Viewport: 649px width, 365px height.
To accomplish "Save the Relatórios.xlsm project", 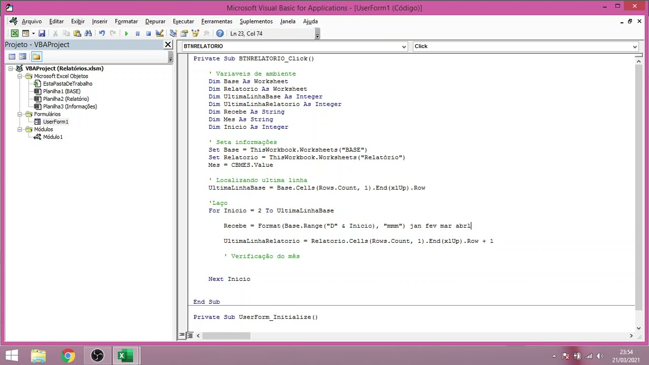I will [42, 33].
